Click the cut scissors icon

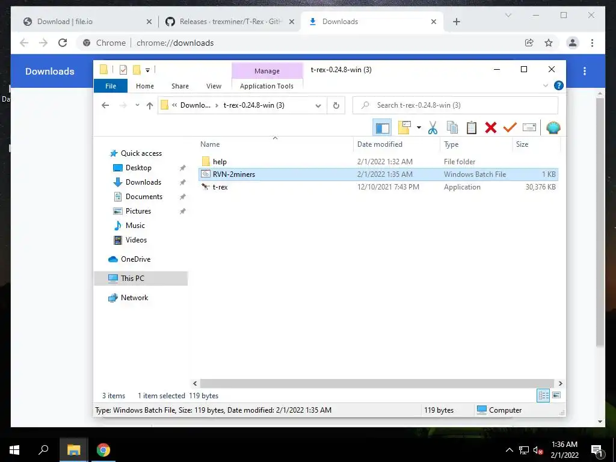pyautogui.click(x=433, y=128)
